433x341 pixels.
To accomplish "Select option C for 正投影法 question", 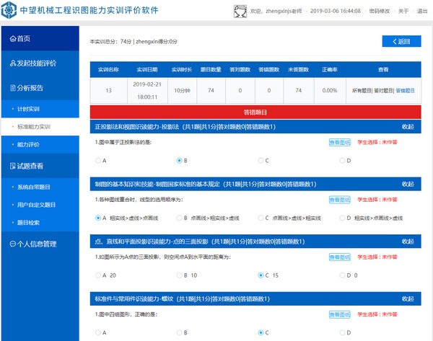I will click(261, 161).
